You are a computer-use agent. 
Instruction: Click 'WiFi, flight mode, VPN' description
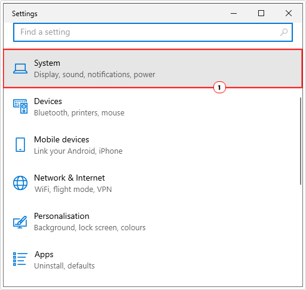[x=73, y=190]
